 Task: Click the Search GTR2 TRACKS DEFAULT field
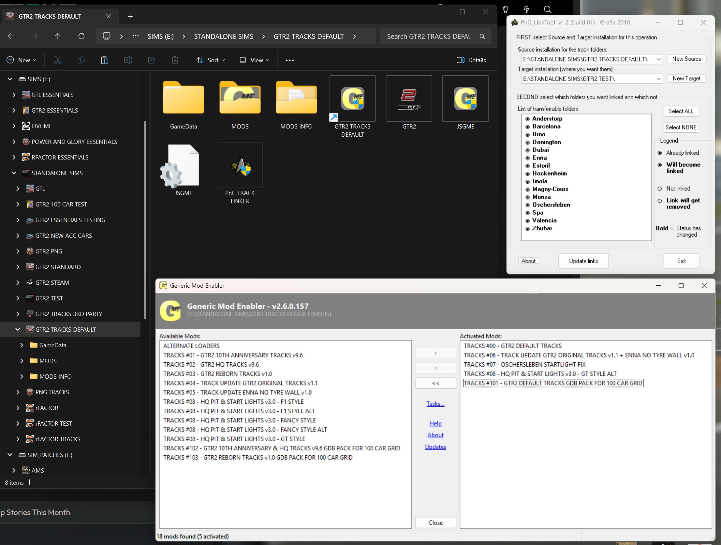pyautogui.click(x=429, y=37)
